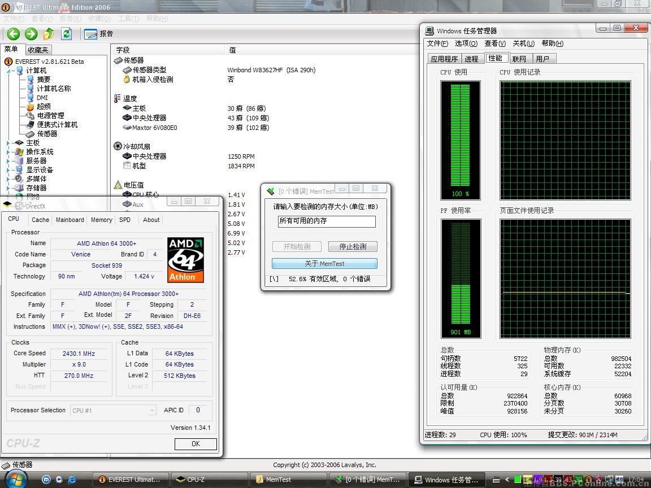Show hidden tray icons with the arrow
Screen dimensions: 651x488
click(x=507, y=480)
